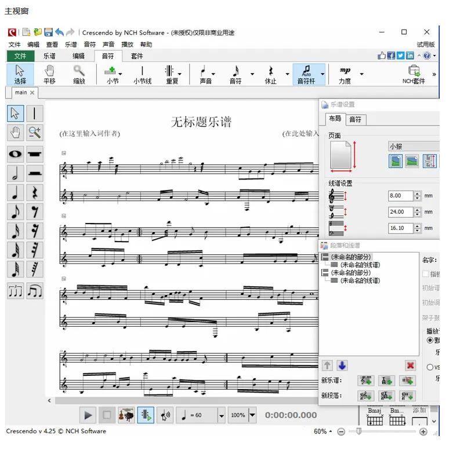Click the hand pan tool in sidebar
Screen dimensions: 453x457
pos(16,133)
